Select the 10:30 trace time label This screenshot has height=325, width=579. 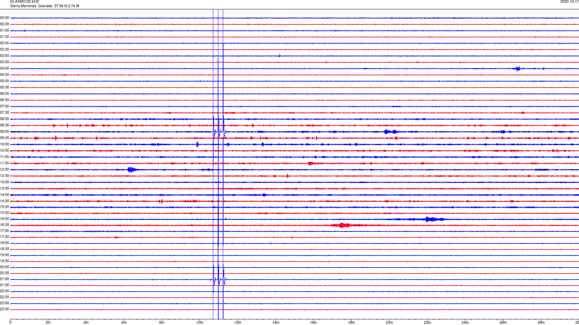tap(4, 150)
